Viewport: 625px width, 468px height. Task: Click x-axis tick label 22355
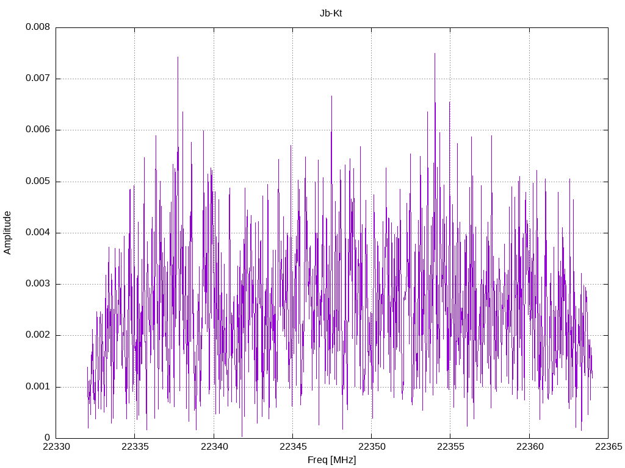(451, 447)
